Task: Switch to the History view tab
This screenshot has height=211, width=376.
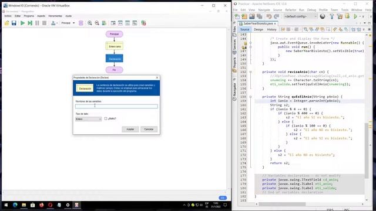Action: tap(271, 29)
